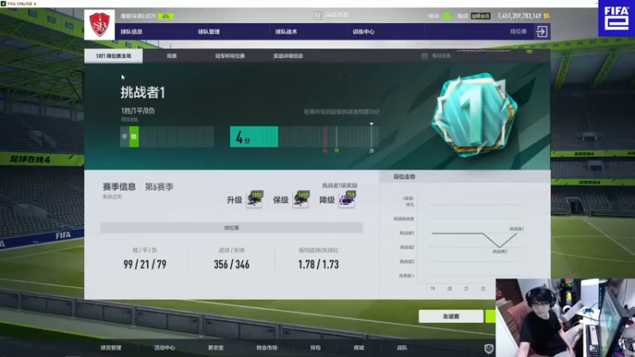Click the 段位走势 trend header

coord(404,176)
